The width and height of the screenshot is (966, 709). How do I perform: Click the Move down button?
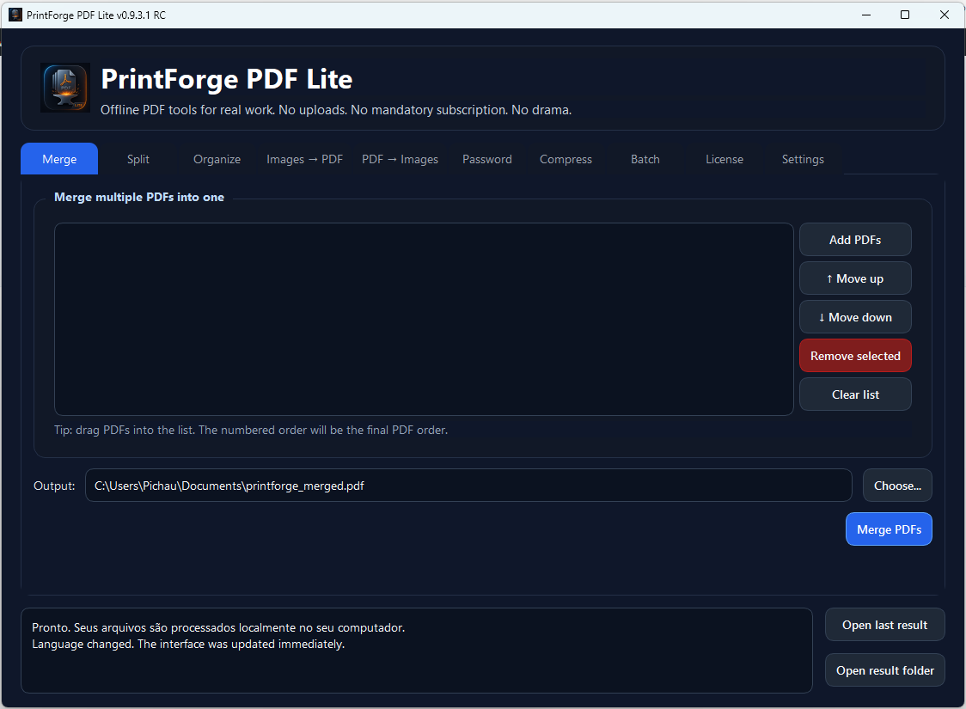[x=855, y=317]
